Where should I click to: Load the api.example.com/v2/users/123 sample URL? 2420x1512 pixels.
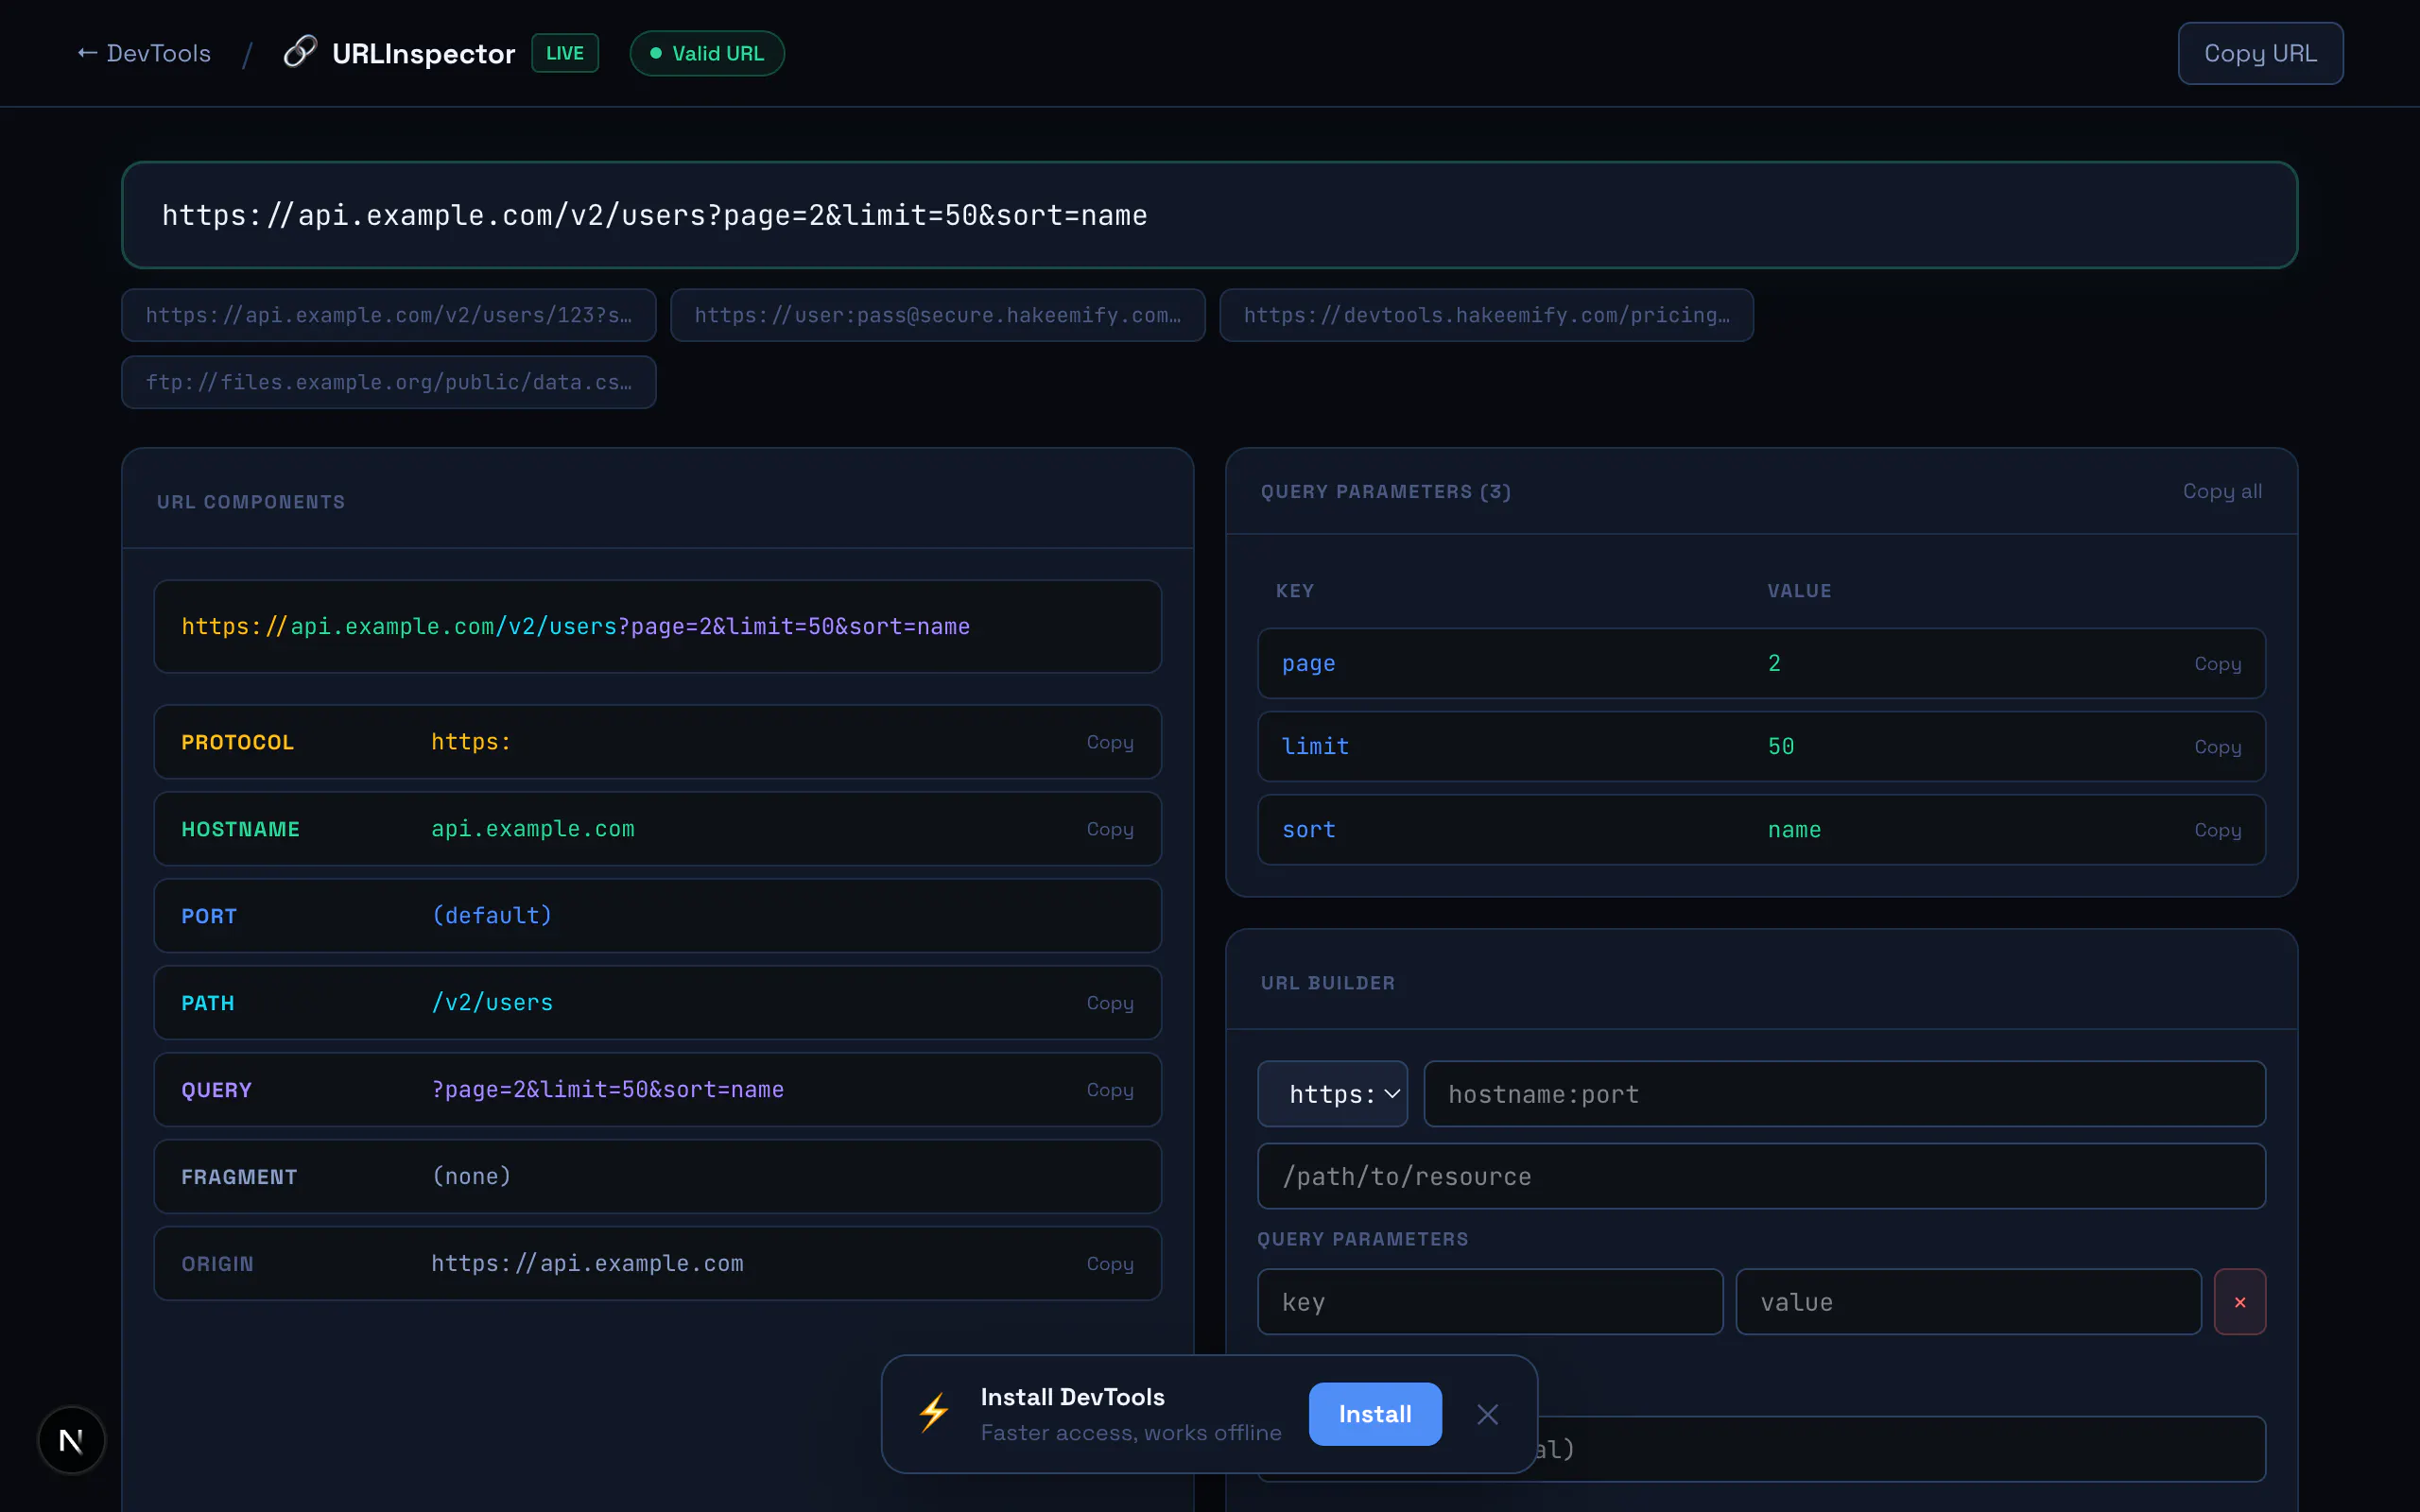pyautogui.click(x=388, y=315)
